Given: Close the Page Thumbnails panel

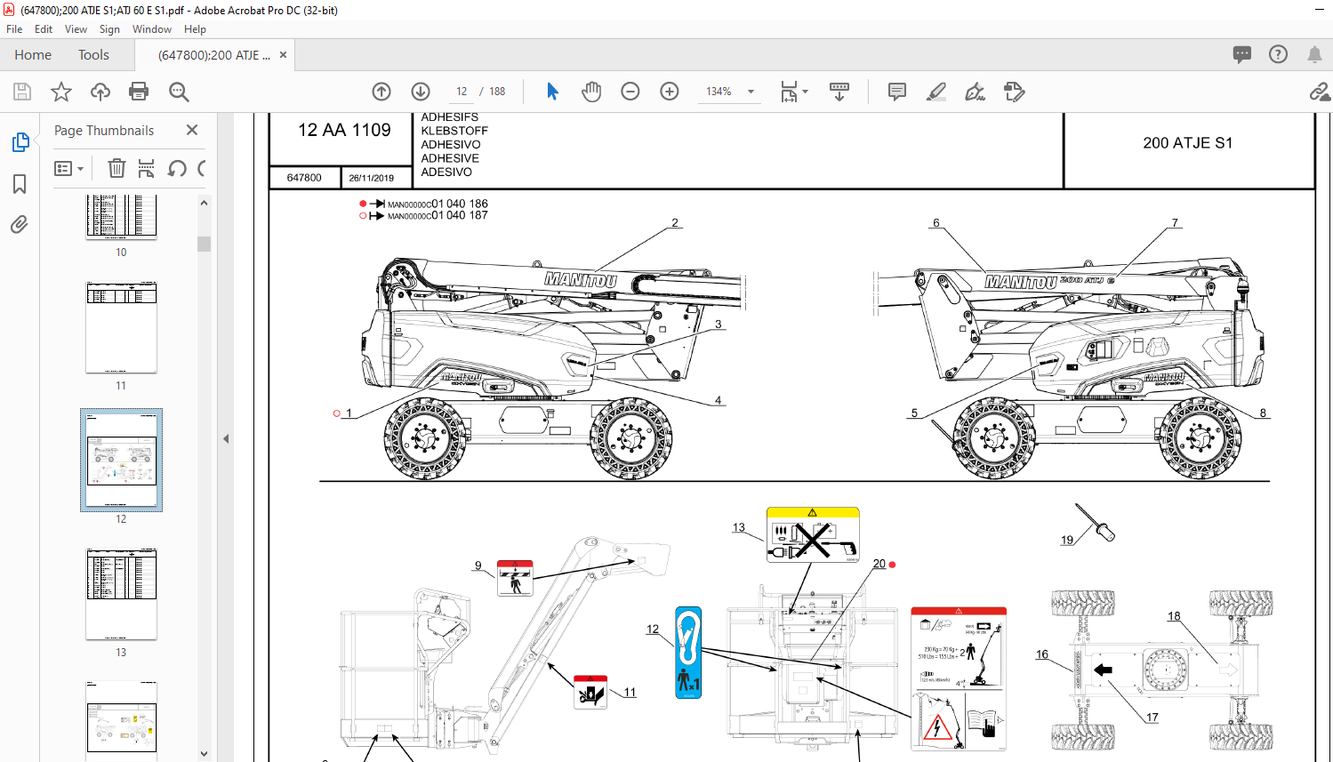Looking at the screenshot, I should point(192,130).
